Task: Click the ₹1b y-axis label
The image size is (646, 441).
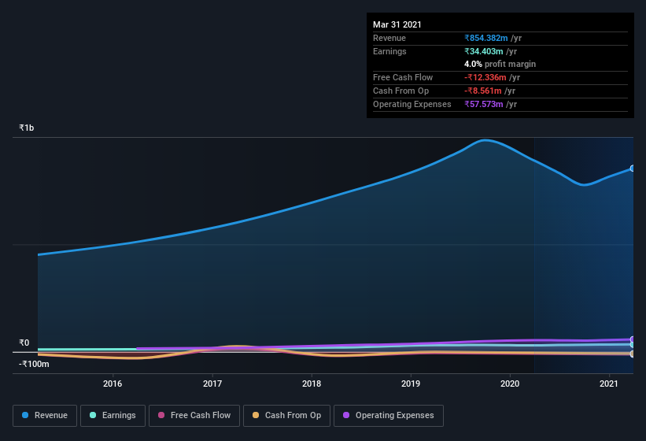Action: click(x=27, y=128)
